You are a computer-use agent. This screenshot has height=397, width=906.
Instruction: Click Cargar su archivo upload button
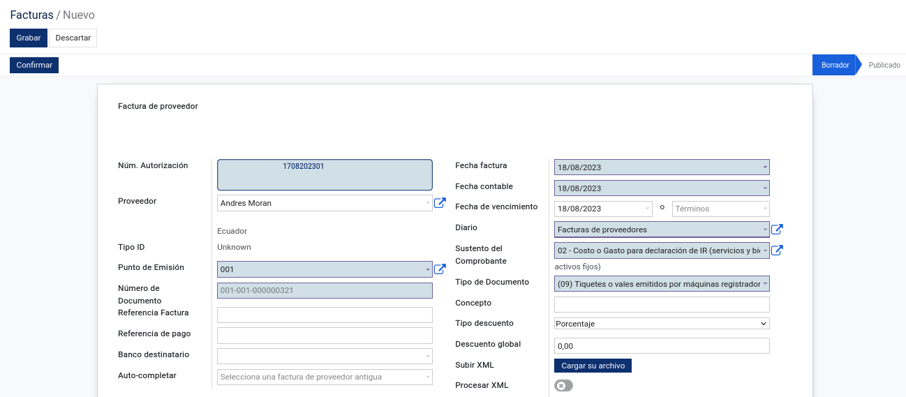[x=593, y=366]
